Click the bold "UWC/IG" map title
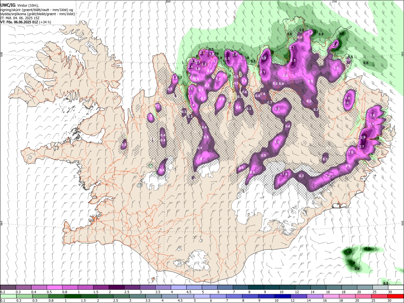This screenshot has height=303, width=404. pos(7,5)
